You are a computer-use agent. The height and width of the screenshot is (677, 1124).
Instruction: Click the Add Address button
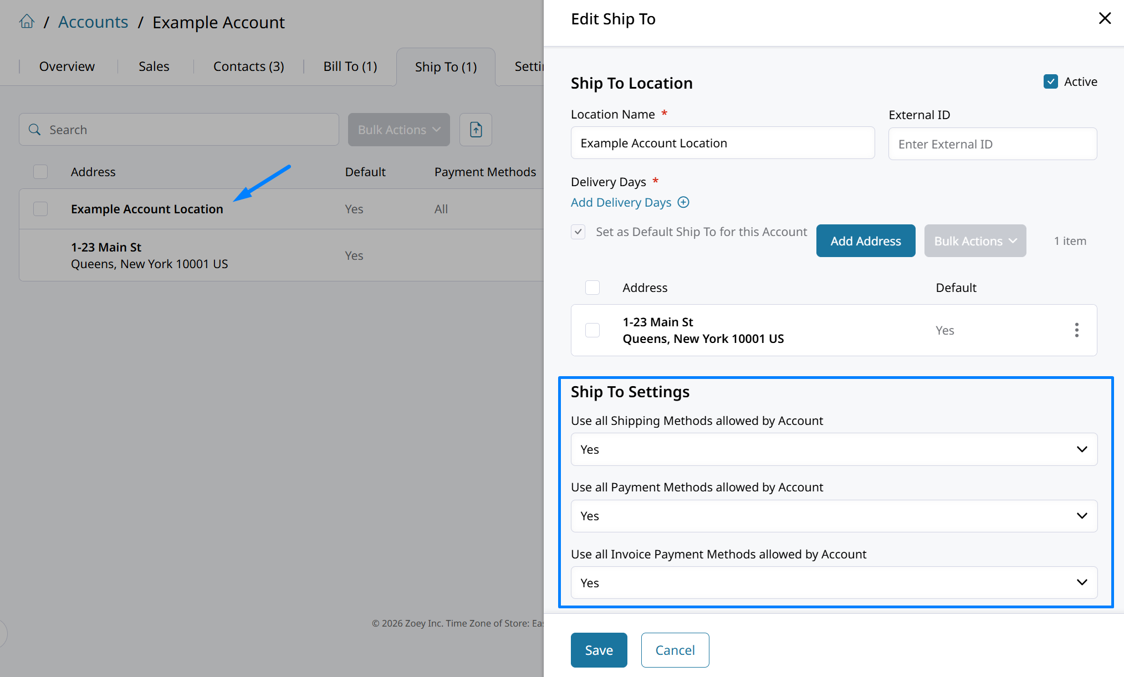[x=865, y=241]
